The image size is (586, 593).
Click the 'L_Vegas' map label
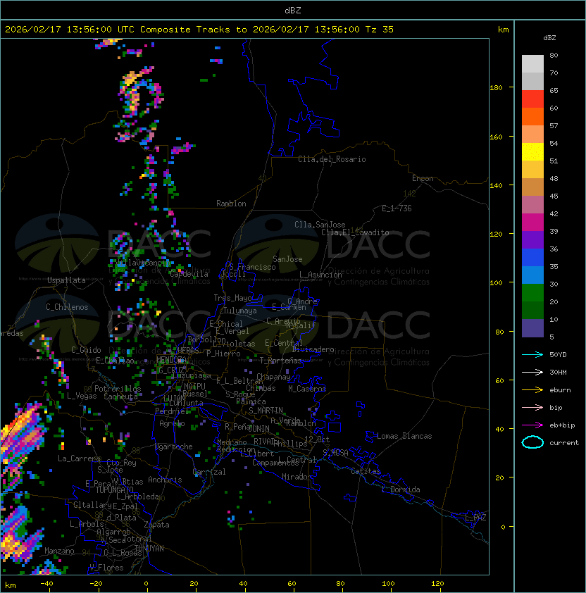point(82,396)
